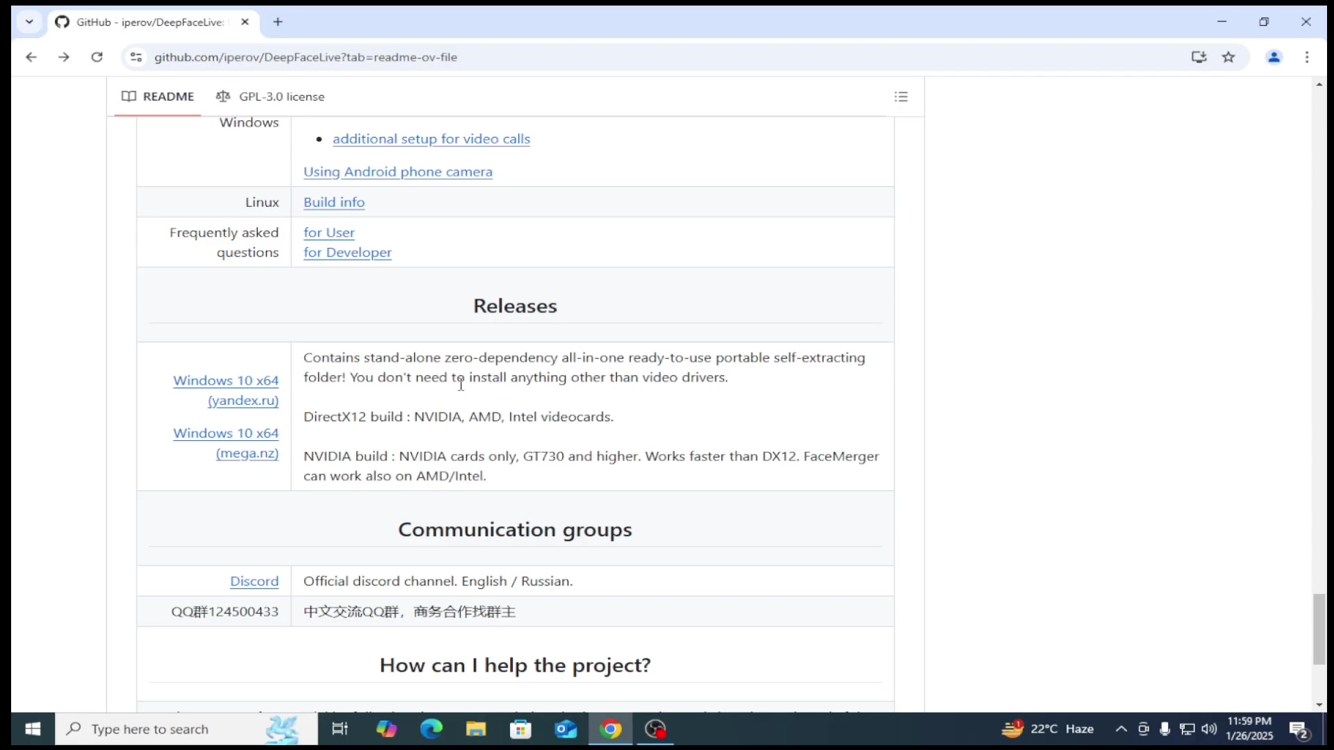Open File Explorer from taskbar

pyautogui.click(x=476, y=729)
